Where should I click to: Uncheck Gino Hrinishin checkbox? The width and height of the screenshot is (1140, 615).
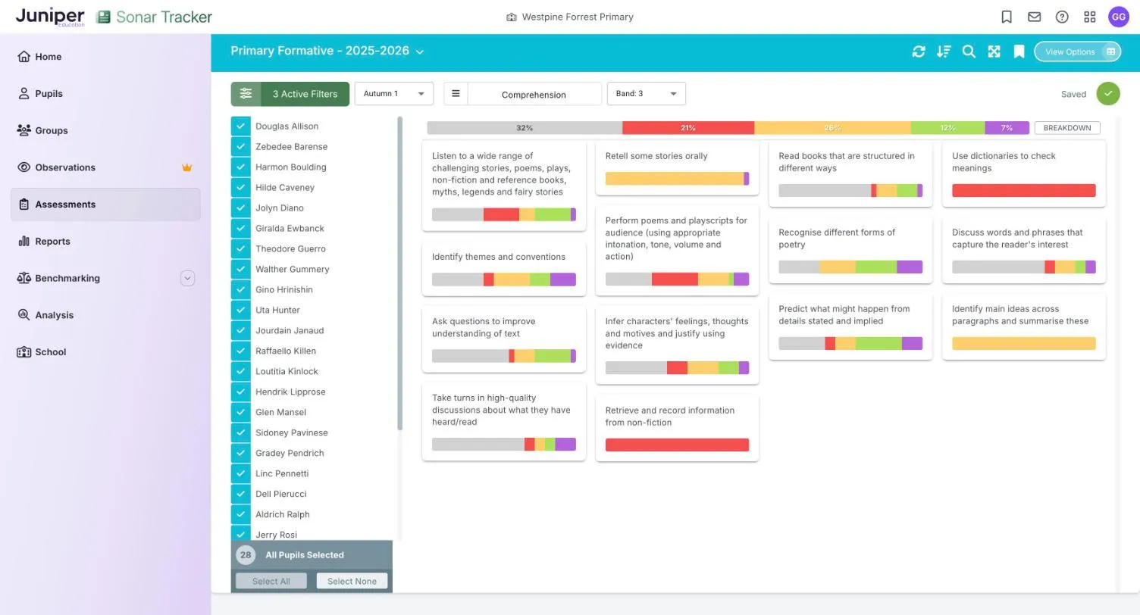[240, 290]
